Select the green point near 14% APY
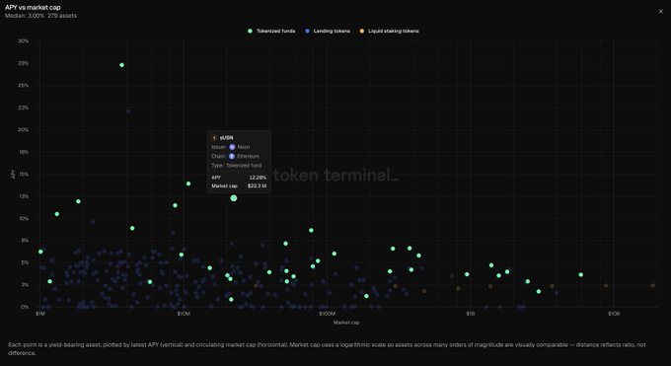671x366 pixels. [x=188, y=183]
